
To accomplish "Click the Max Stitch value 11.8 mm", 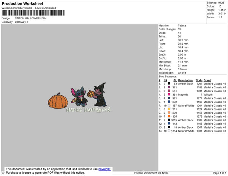I will pyautogui.click(x=183, y=62).
